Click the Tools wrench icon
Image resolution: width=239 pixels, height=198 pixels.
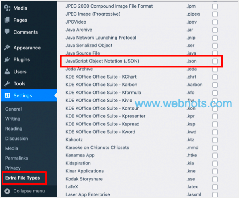[x=7, y=83]
